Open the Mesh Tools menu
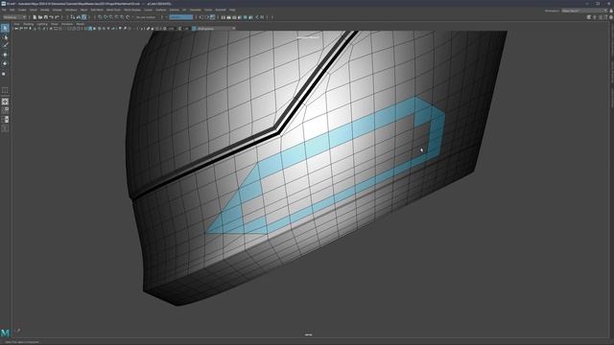The height and width of the screenshot is (345, 614). click(113, 10)
